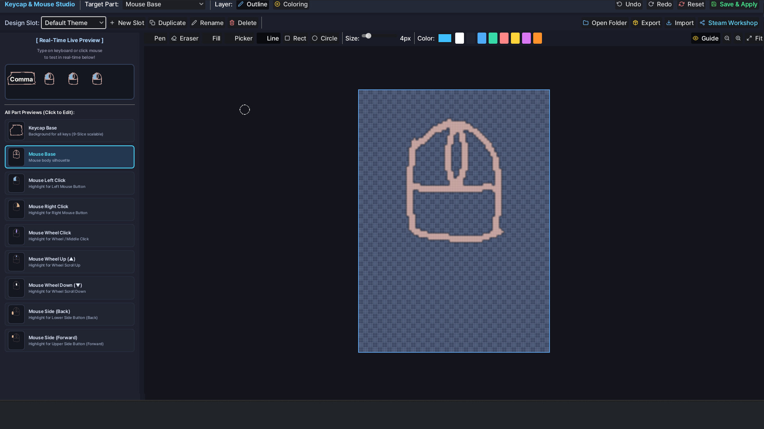
Task: Pick the yellow color swatch
Action: coord(515,39)
